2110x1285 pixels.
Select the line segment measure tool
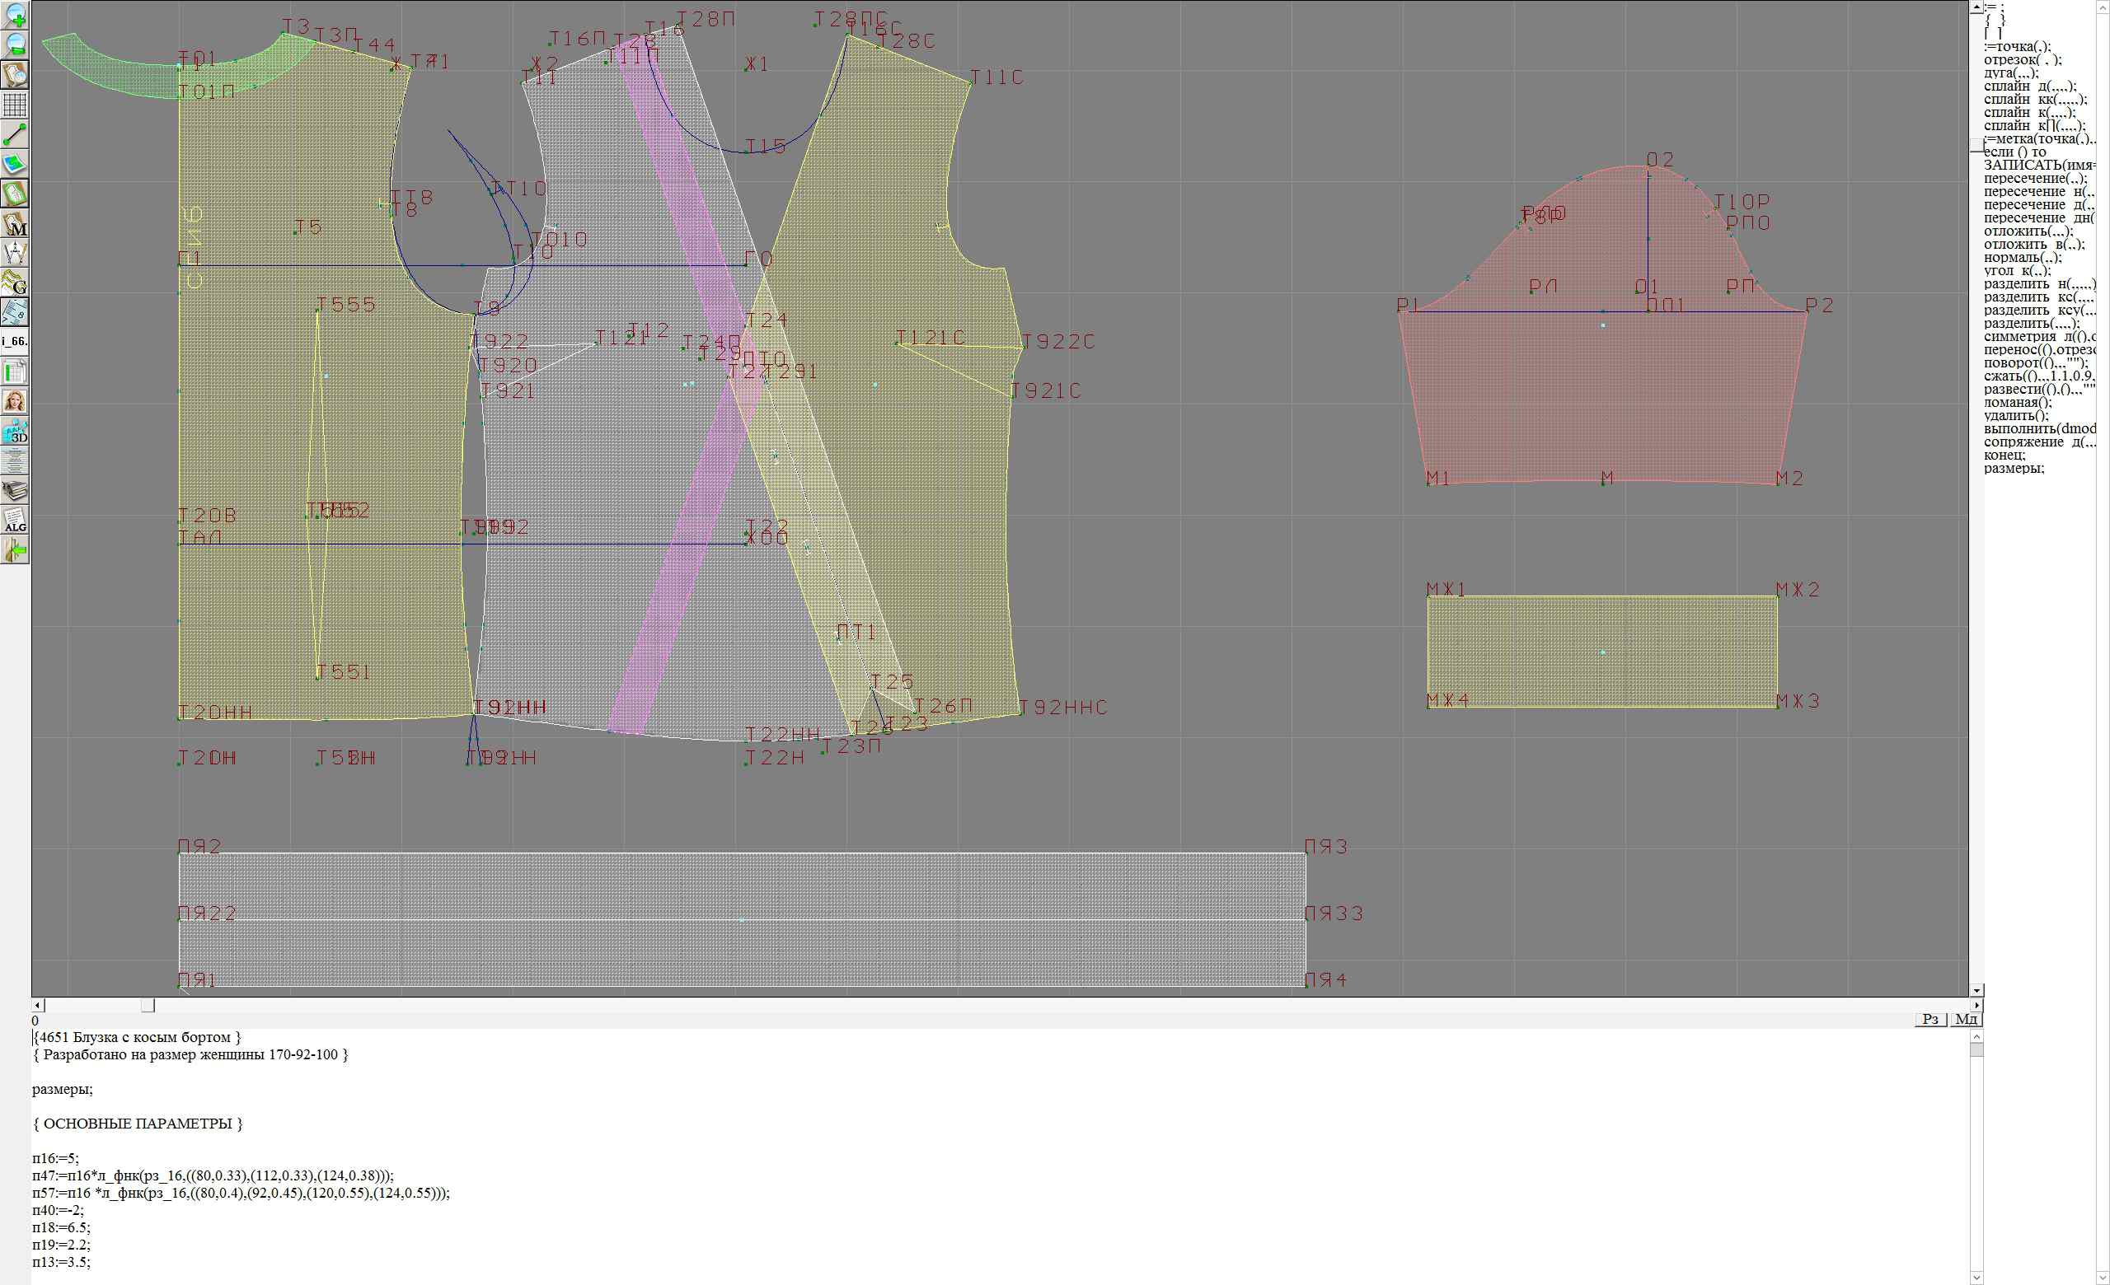15,134
